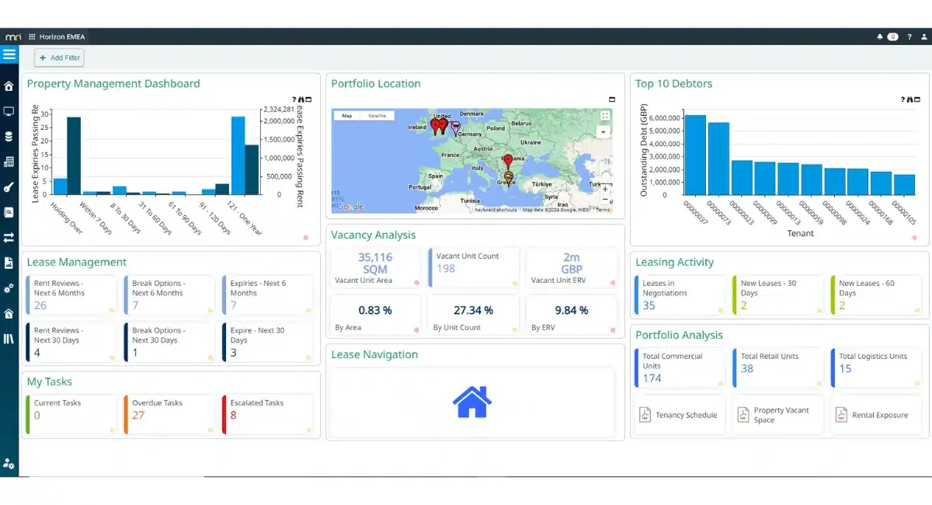Open Expire Next 30 Days tile
932x505 pixels.
click(267, 342)
